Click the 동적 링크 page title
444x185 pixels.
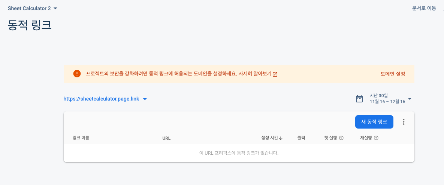tap(30, 25)
